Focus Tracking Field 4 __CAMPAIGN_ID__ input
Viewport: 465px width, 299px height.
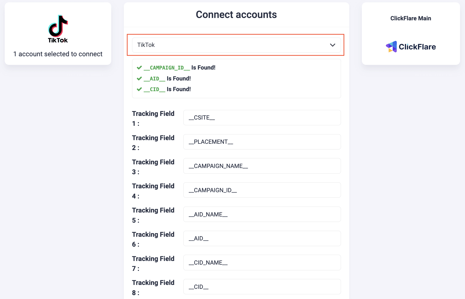click(262, 190)
